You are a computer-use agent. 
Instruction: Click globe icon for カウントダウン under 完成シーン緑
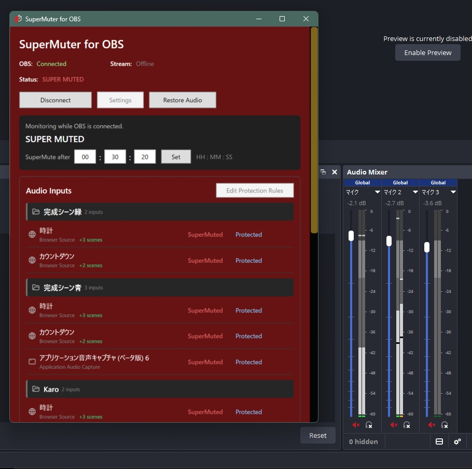click(32, 260)
